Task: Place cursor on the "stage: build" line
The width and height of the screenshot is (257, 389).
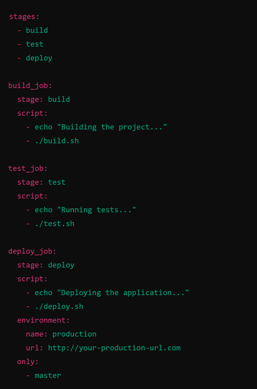Action: [x=43, y=99]
